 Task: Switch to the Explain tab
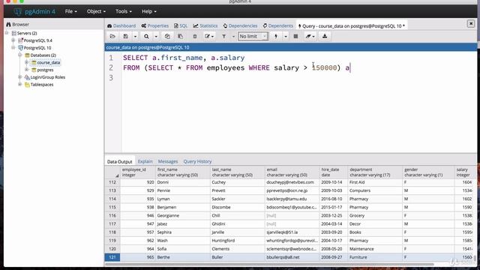pyautogui.click(x=145, y=161)
